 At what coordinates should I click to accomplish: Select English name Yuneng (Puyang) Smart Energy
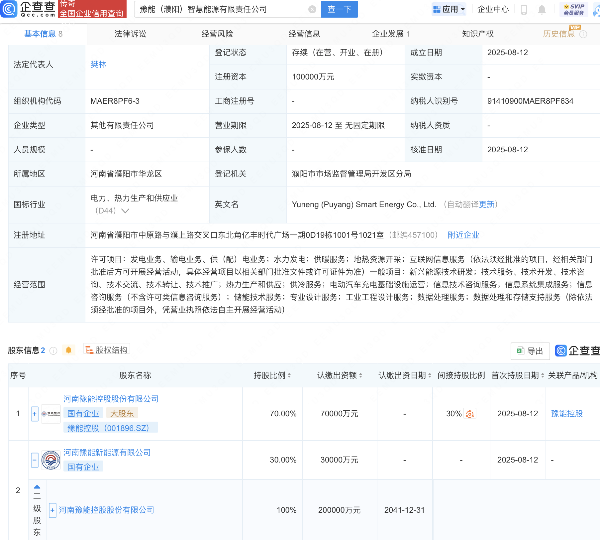point(364,204)
